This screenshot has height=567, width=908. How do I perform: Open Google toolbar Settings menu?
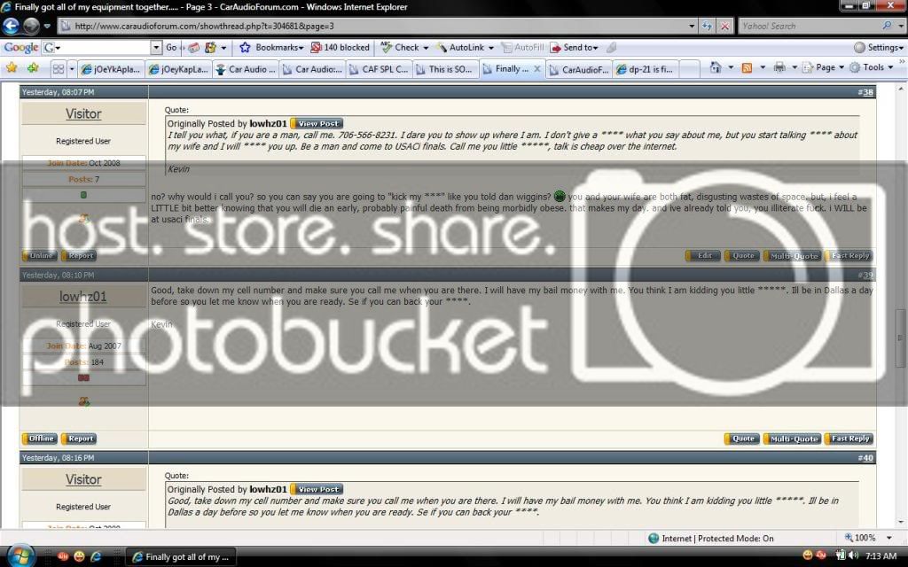[878, 48]
